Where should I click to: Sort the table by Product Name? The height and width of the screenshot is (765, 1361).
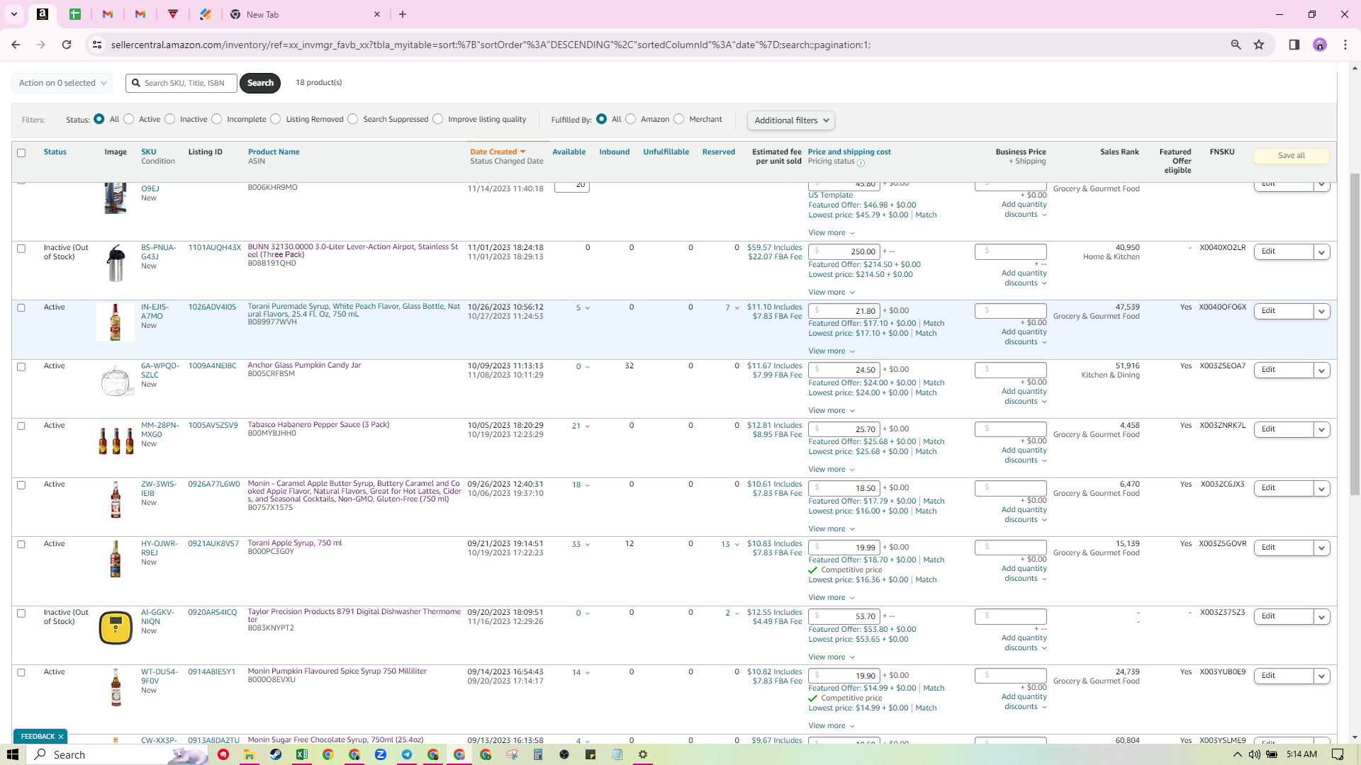(274, 152)
